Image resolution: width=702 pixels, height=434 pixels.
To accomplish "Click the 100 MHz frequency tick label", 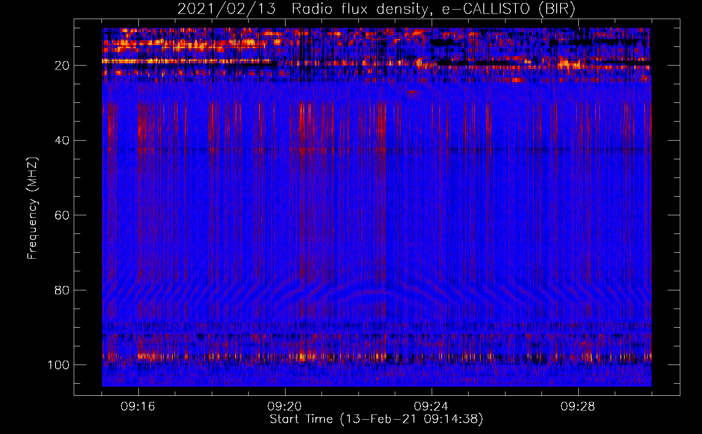I will (59, 365).
